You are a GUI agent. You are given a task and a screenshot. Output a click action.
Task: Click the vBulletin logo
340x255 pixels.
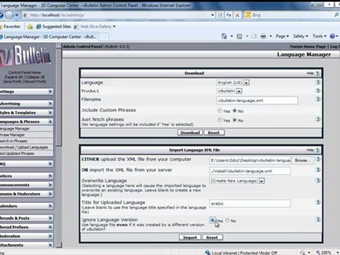click(x=25, y=56)
